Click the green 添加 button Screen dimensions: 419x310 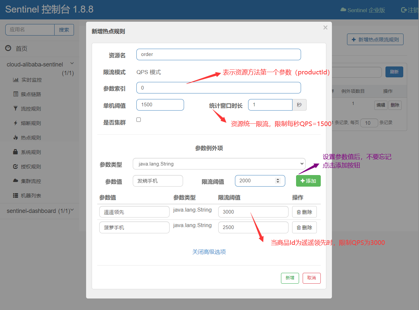(308, 181)
